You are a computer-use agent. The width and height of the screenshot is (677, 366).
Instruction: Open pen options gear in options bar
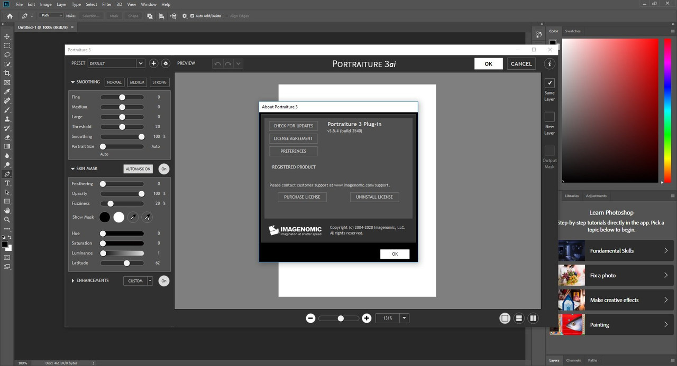coord(184,16)
